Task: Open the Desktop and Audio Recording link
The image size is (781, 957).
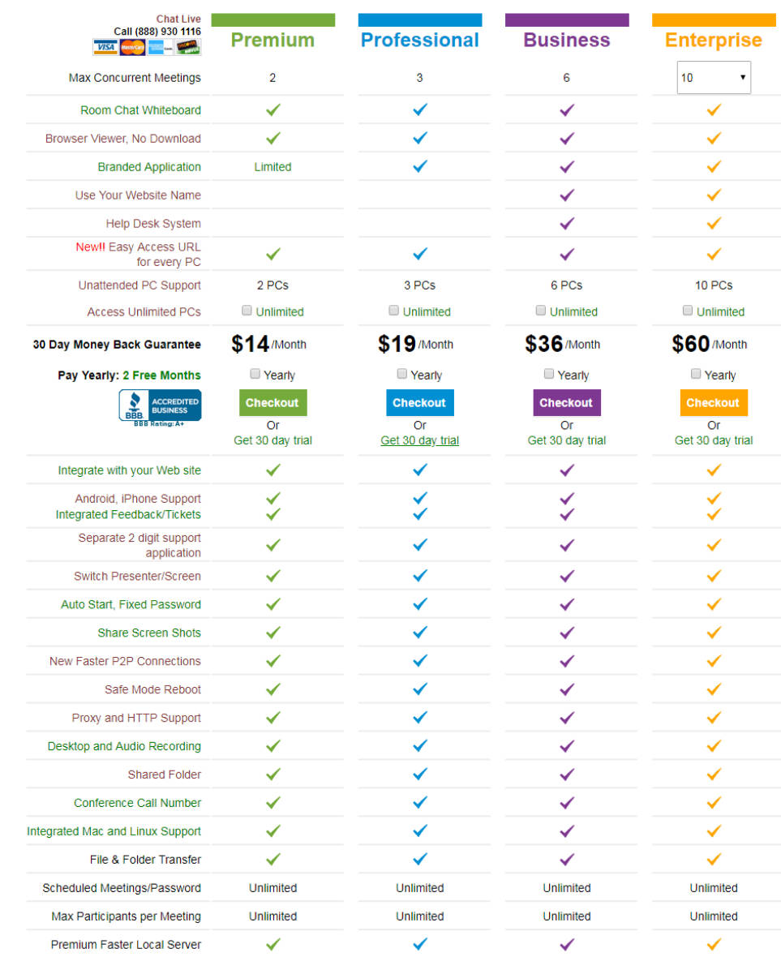Action: point(124,746)
